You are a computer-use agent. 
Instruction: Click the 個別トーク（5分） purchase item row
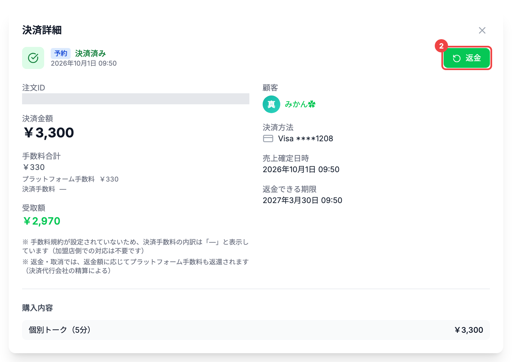point(256,330)
